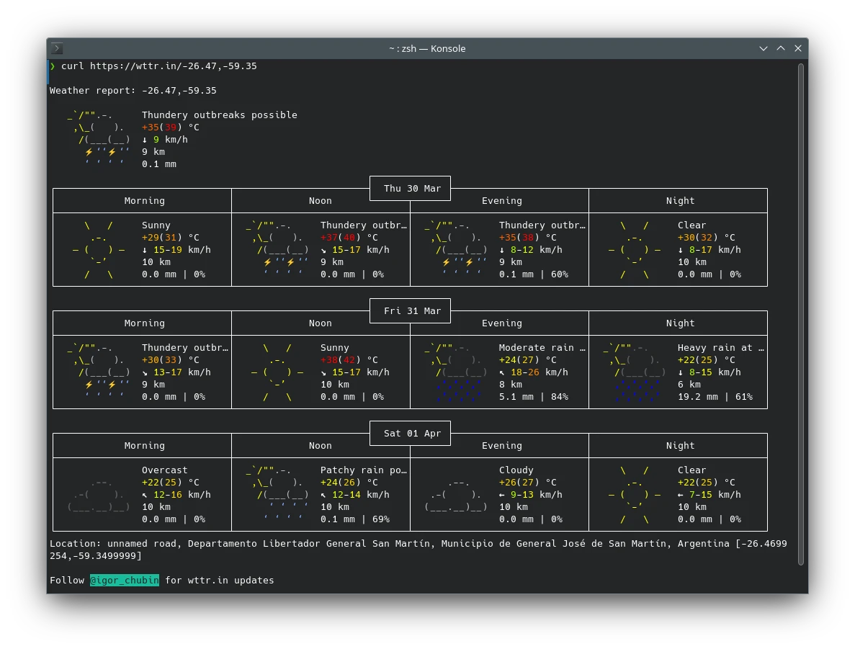
Task: Click Saturday evening's cloudy ASCII icon
Action: [456, 495]
